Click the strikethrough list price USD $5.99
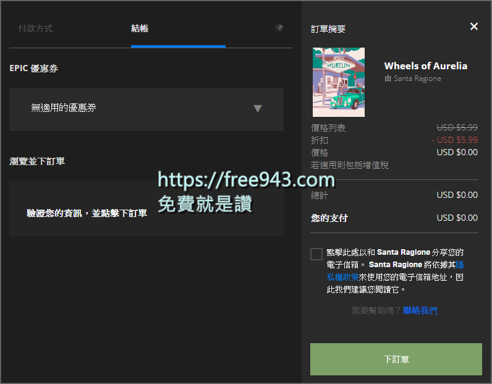492x384 pixels. tap(457, 128)
